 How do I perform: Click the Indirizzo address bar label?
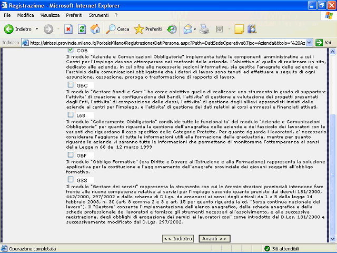11,43
